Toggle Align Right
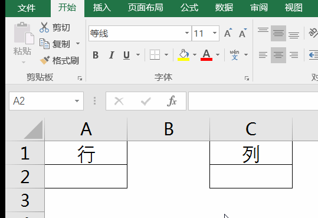Image resolution: width=318 pixels, height=218 pixels. click(294, 55)
